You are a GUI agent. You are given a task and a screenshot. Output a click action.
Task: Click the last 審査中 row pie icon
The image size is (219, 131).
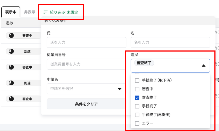coord(11,99)
